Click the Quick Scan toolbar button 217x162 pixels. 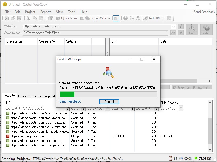[x=67, y=18]
